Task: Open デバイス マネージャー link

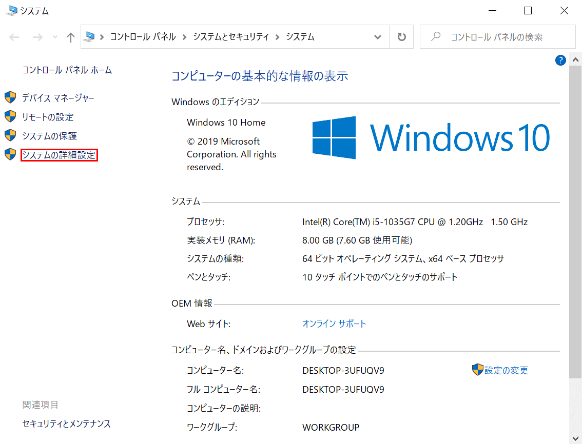Action: coord(59,98)
